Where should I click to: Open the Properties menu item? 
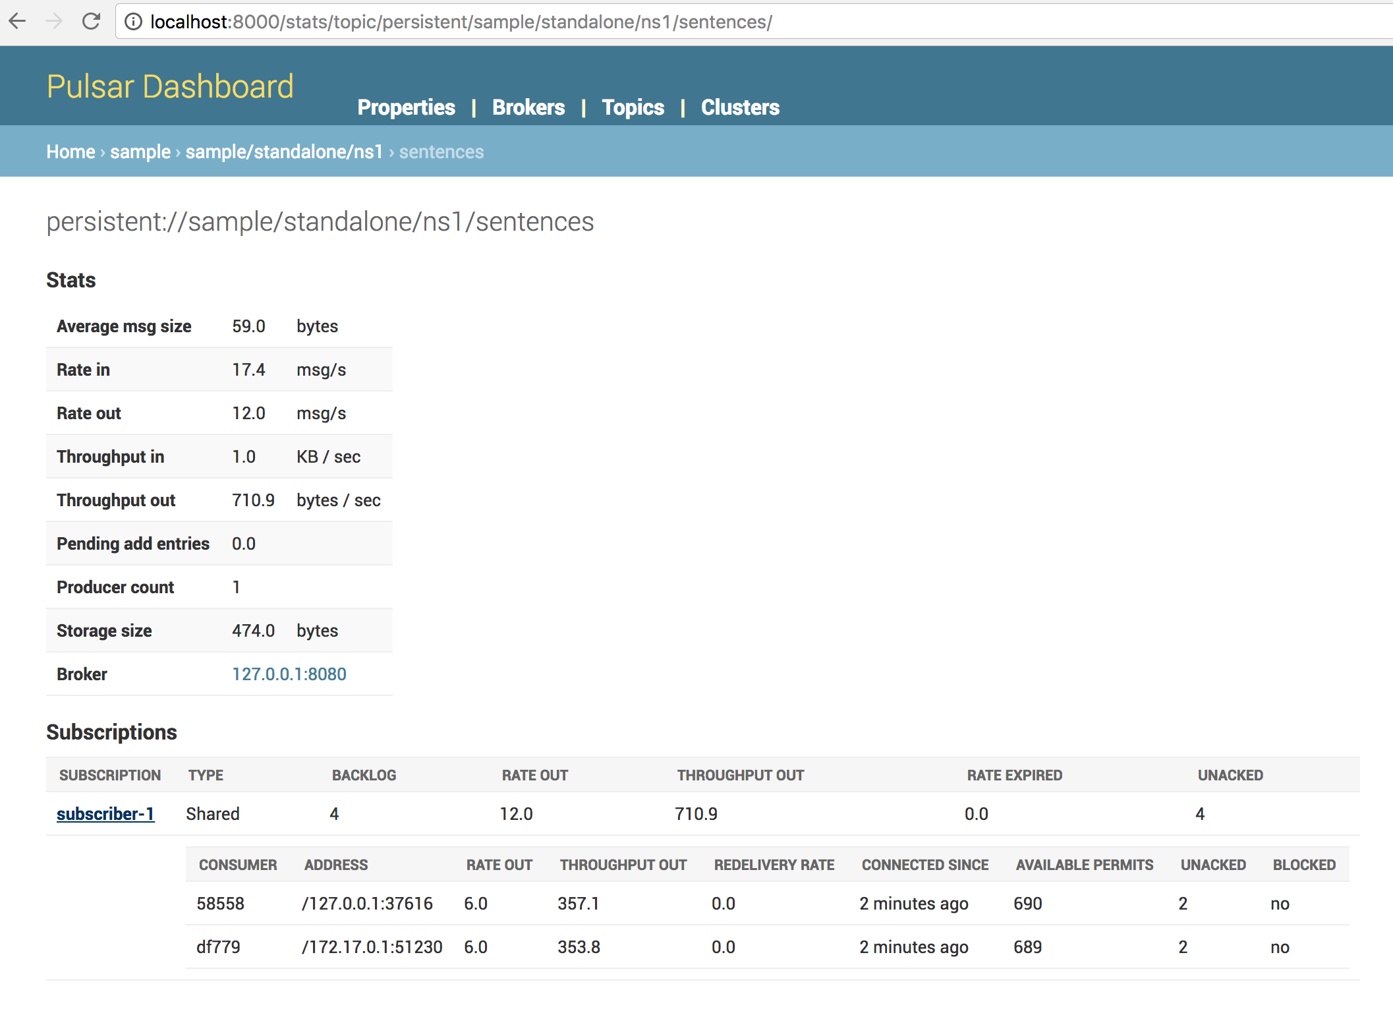tap(406, 107)
